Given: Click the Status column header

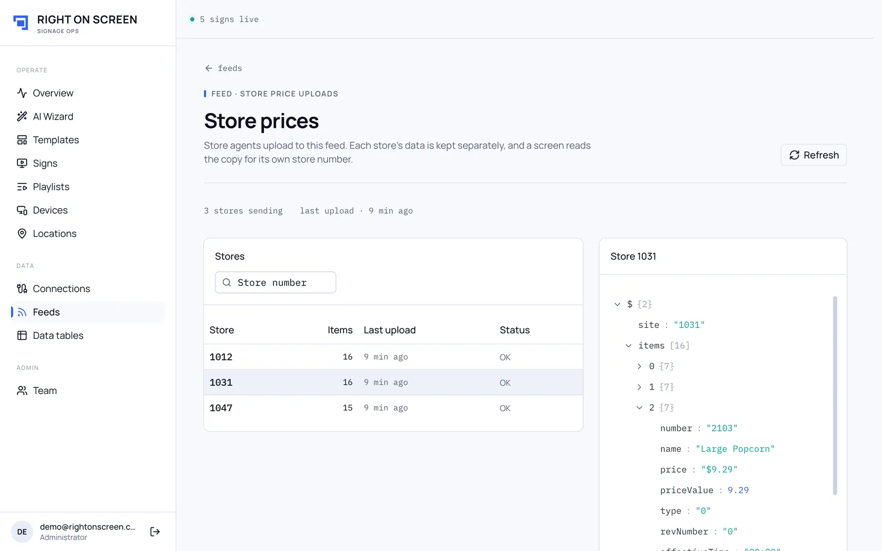Looking at the screenshot, I should tap(515, 330).
